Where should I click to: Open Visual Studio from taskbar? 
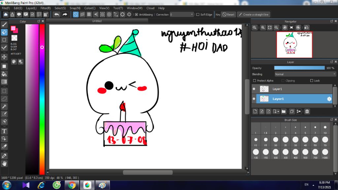point(26,185)
